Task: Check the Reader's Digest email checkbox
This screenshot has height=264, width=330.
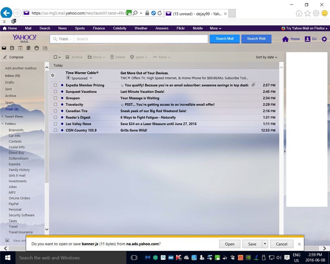Action: click(55, 117)
